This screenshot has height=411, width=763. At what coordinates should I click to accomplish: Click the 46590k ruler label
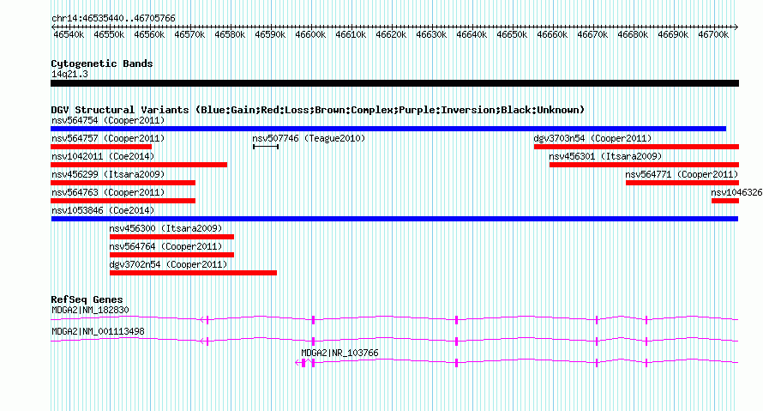click(x=270, y=34)
